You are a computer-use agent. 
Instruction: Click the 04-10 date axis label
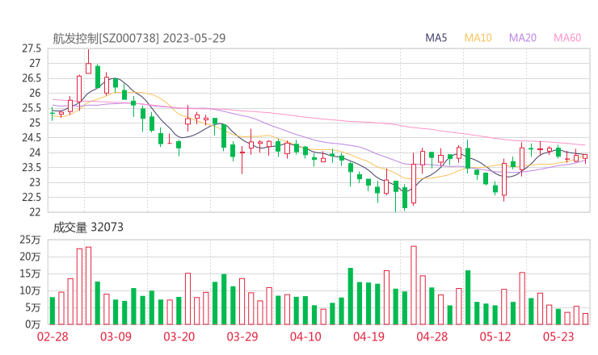305,336
